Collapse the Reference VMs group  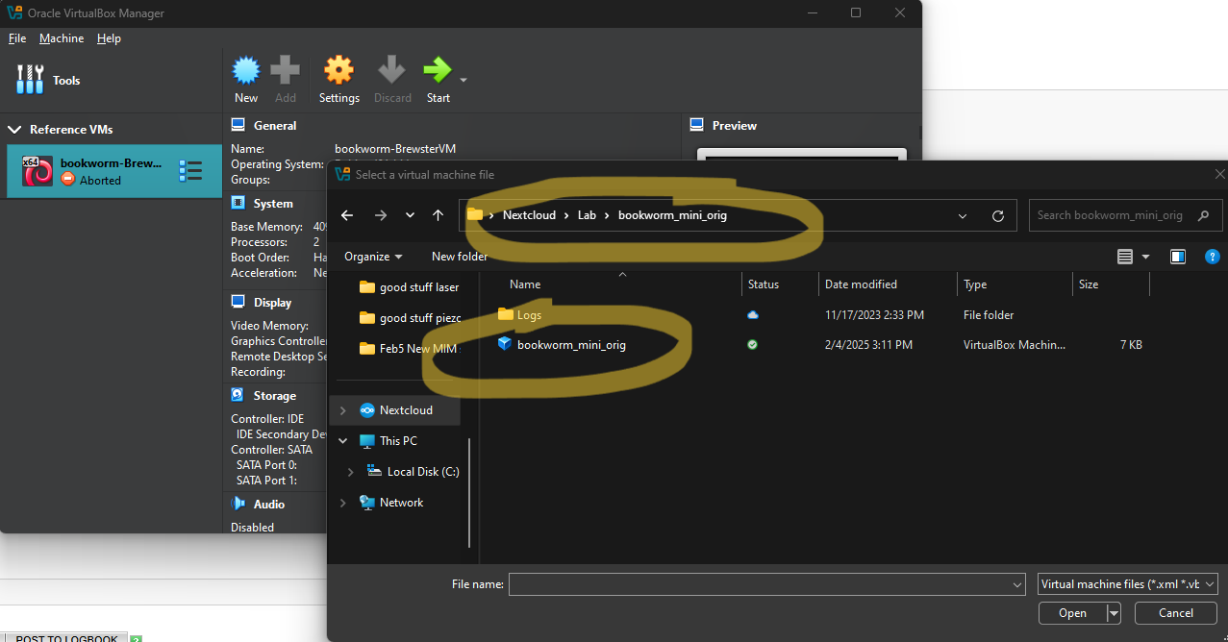[14, 129]
